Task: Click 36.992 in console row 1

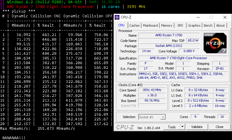Action: click(24, 35)
